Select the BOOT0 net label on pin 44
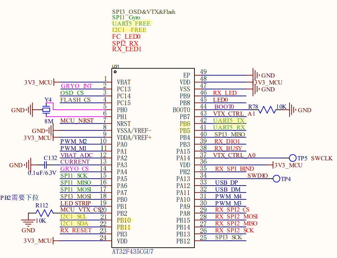Viewport: 337px width, 258px height. (224, 107)
